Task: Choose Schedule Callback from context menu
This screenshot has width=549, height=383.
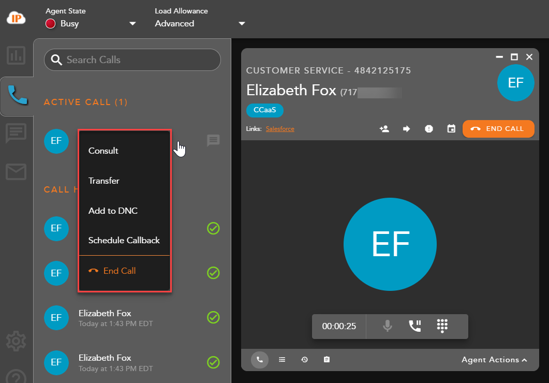Action: (124, 241)
